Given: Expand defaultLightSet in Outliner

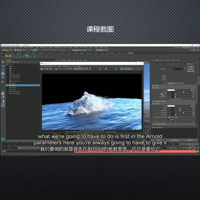Looking at the screenshot, I should [8, 91].
